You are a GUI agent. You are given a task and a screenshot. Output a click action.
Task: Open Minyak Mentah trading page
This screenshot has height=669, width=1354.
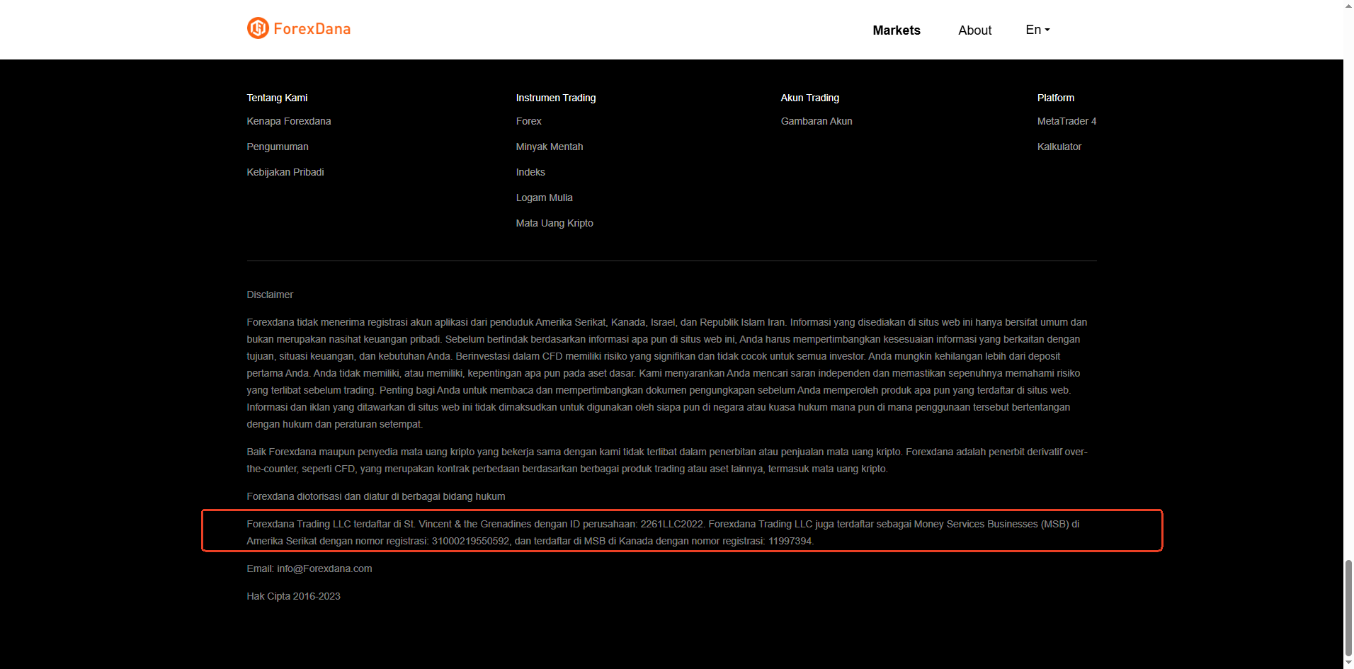[x=550, y=147]
